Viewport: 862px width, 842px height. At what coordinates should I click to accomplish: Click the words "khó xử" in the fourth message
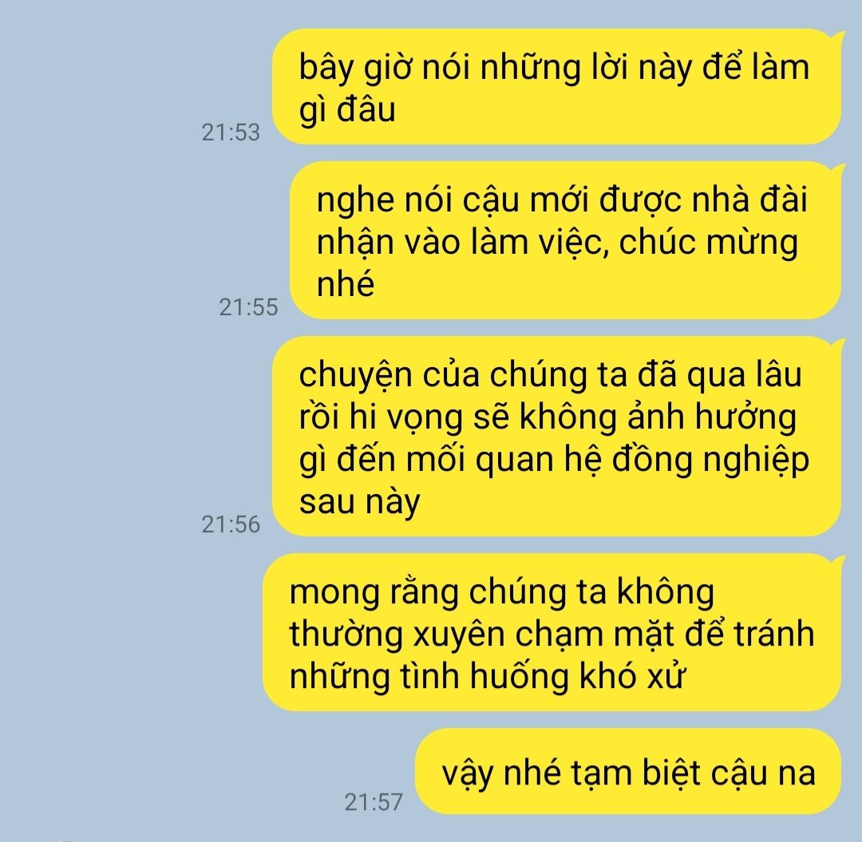(632, 675)
